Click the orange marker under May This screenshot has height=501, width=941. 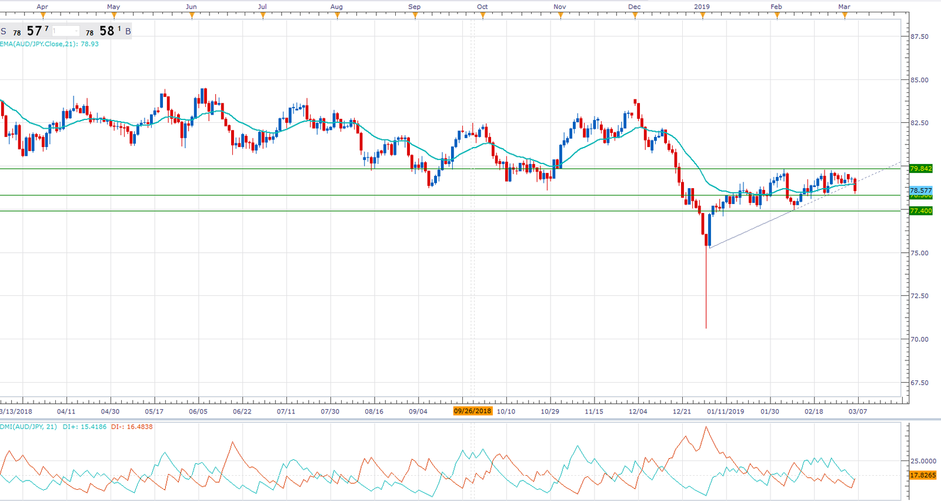point(114,16)
